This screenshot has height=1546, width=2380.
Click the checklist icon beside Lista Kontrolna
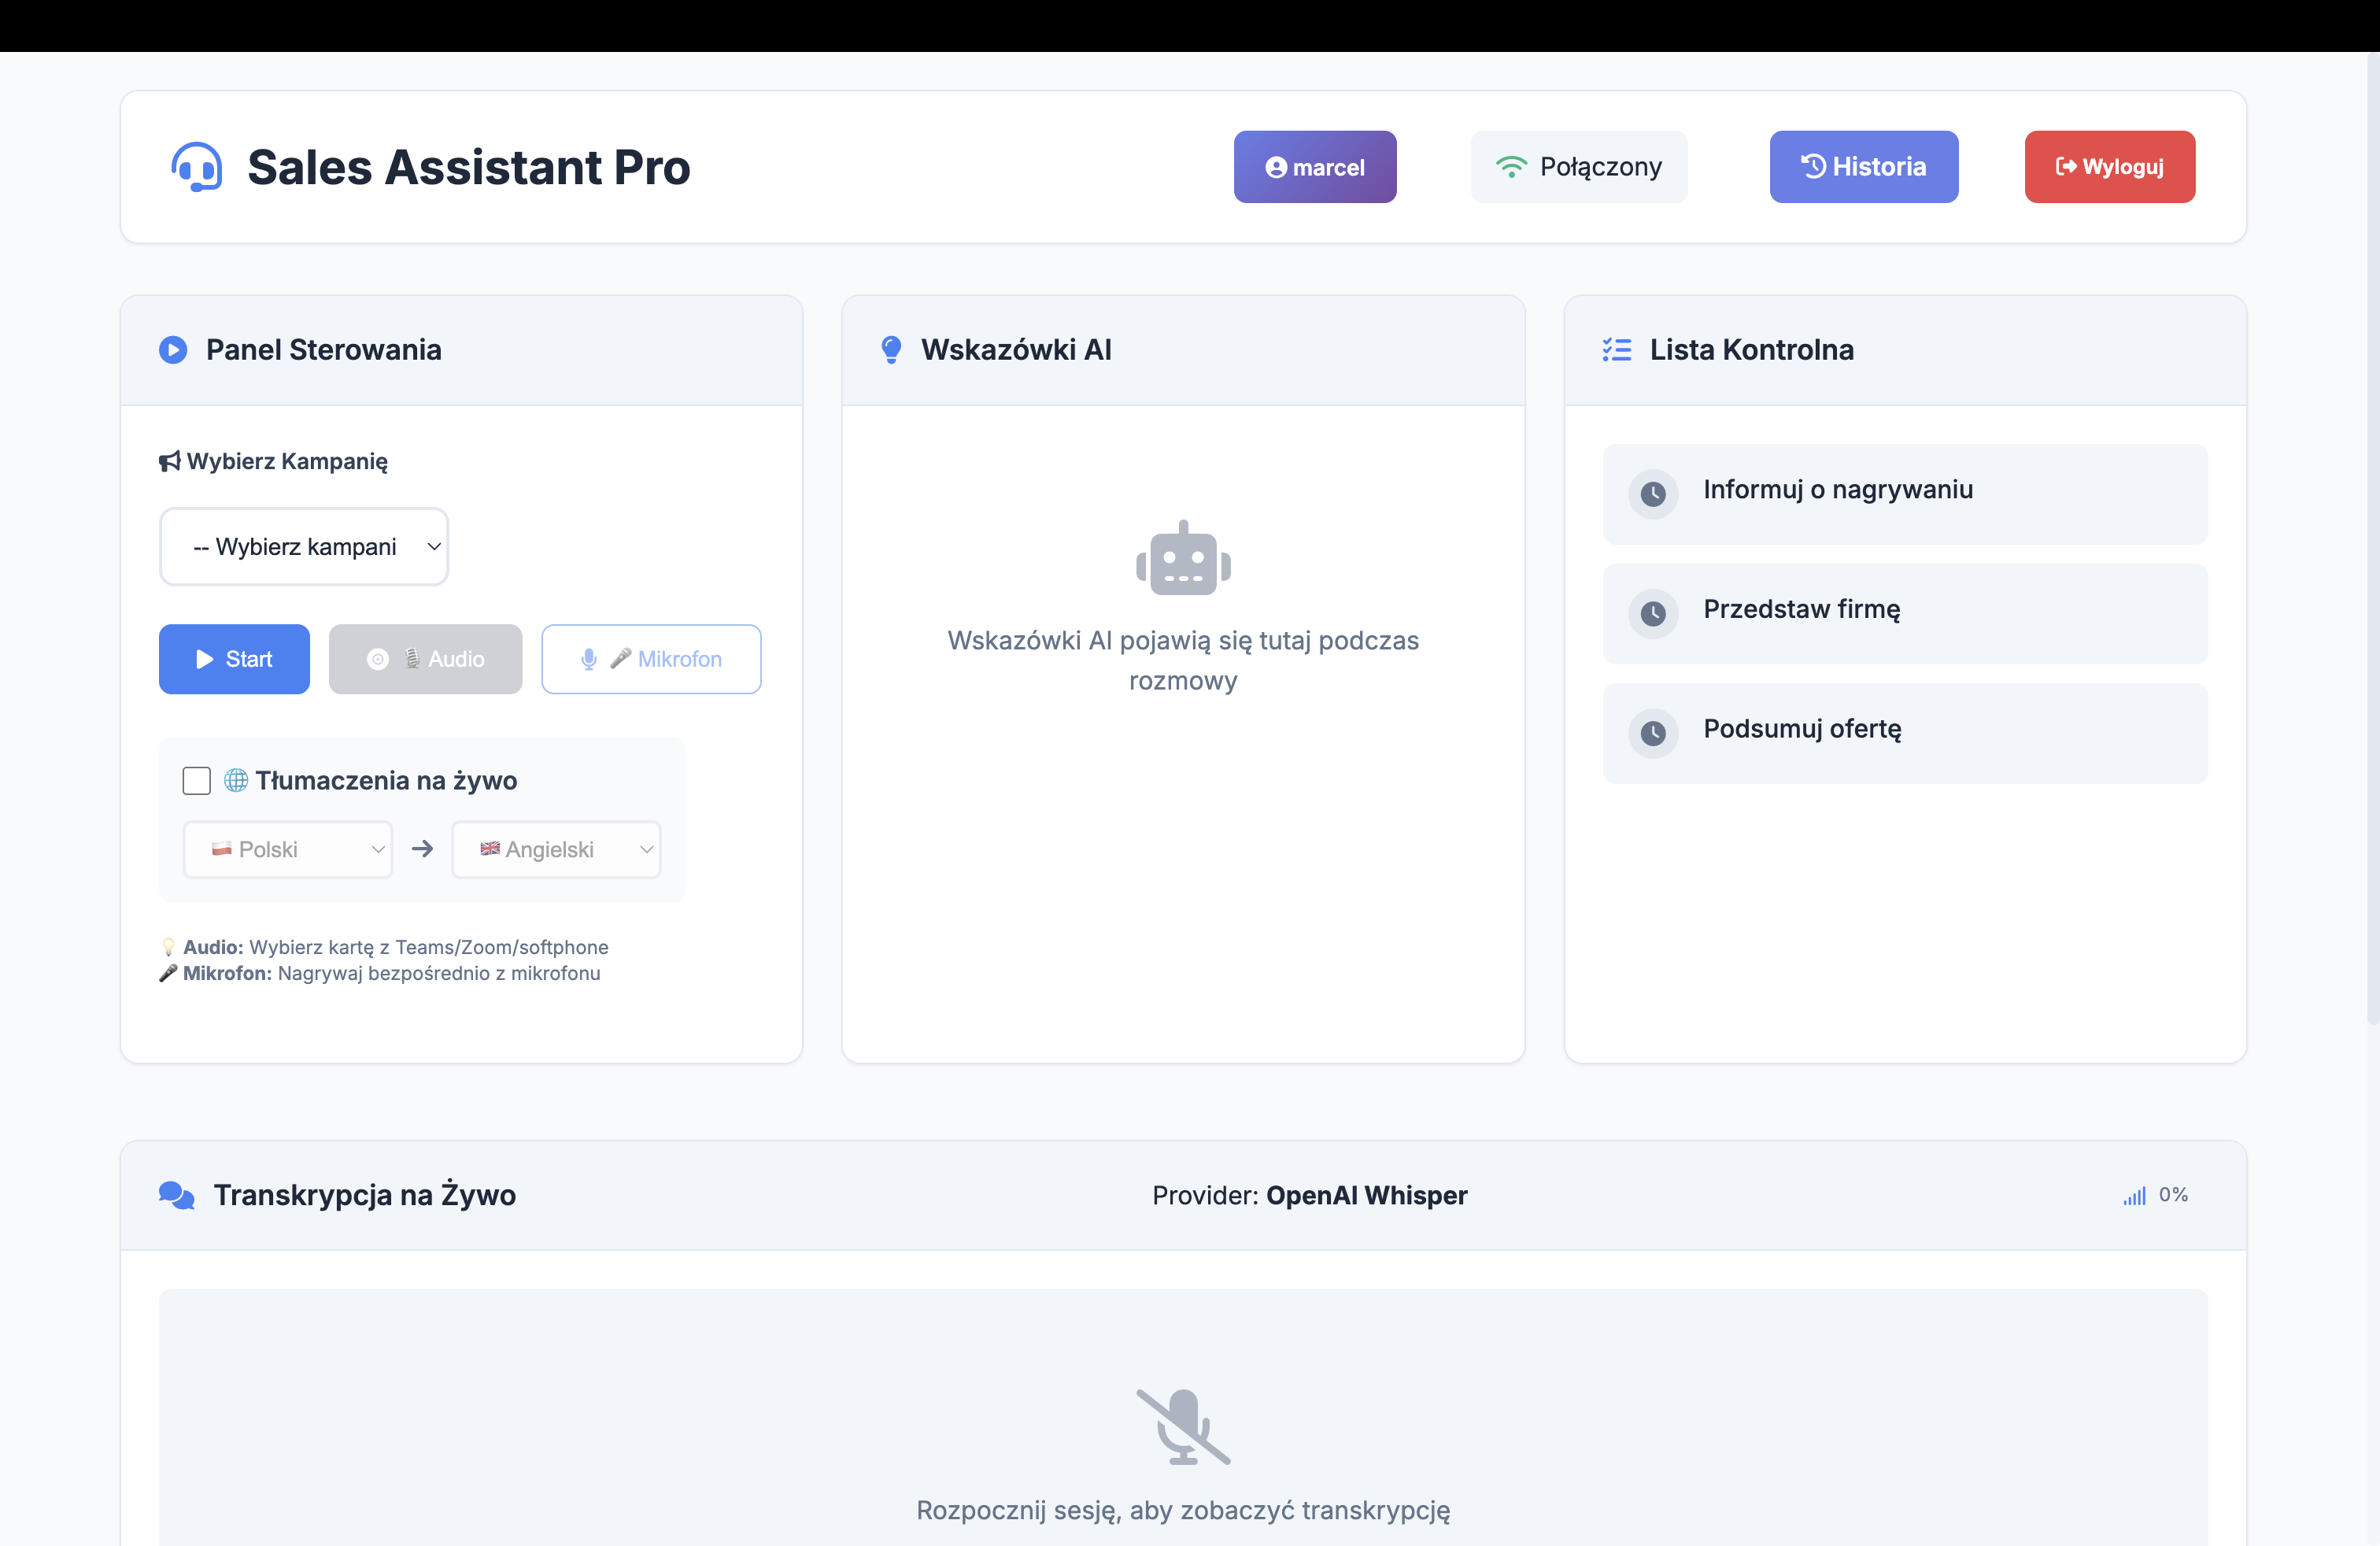pos(1616,350)
